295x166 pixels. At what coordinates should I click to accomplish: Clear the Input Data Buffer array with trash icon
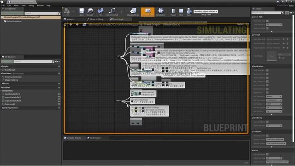pyautogui.click(x=288, y=39)
